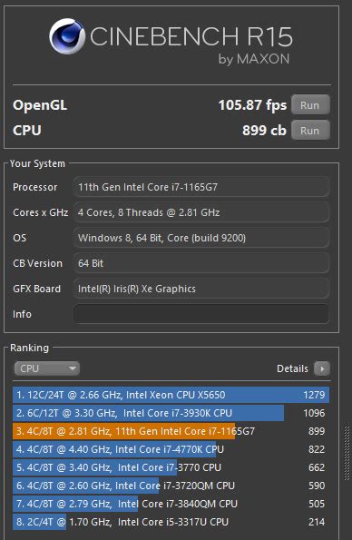The height and width of the screenshot is (540, 352).
Task: Open the CPU ranking dropdown
Action: [47, 368]
